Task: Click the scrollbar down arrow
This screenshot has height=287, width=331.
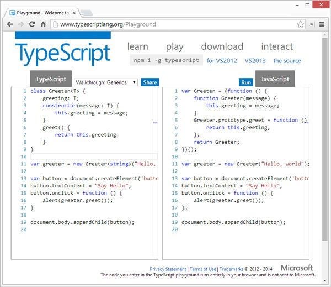Action: coord(325,281)
